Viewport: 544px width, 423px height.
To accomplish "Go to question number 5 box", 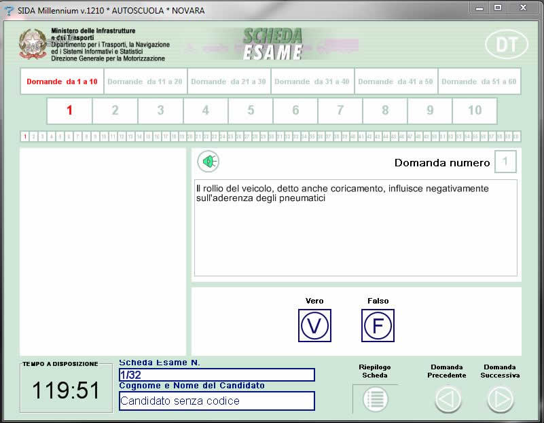I will pos(251,111).
